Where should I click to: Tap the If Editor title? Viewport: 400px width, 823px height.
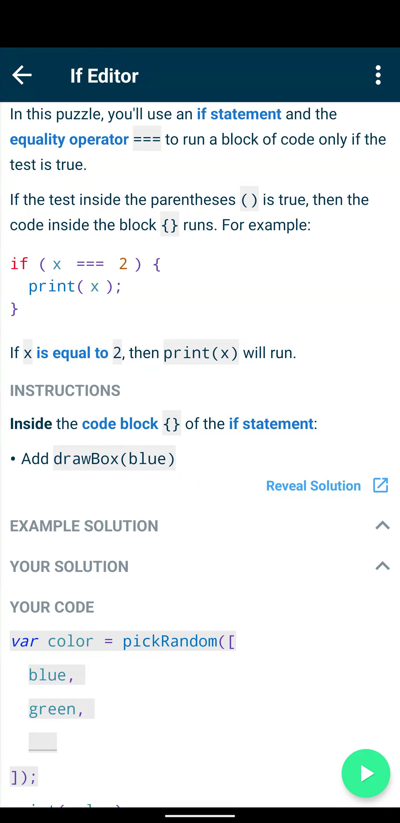104,76
